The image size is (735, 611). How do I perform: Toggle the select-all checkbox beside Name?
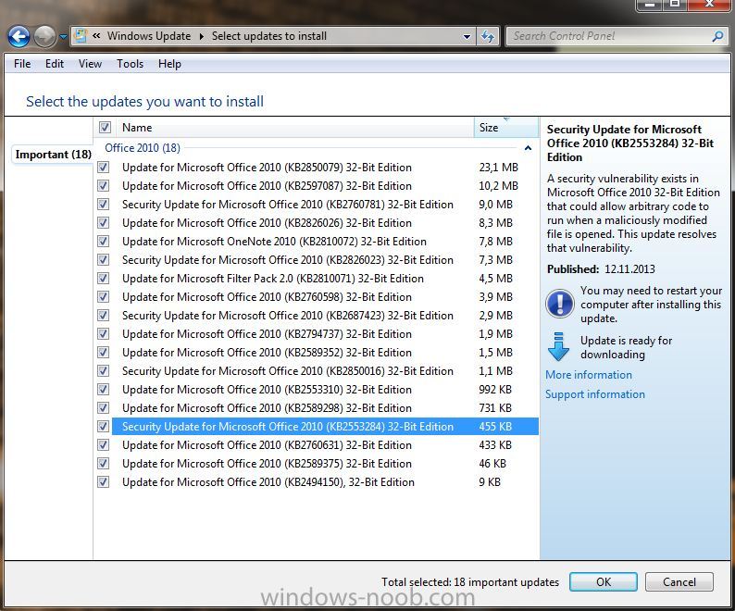pos(105,128)
